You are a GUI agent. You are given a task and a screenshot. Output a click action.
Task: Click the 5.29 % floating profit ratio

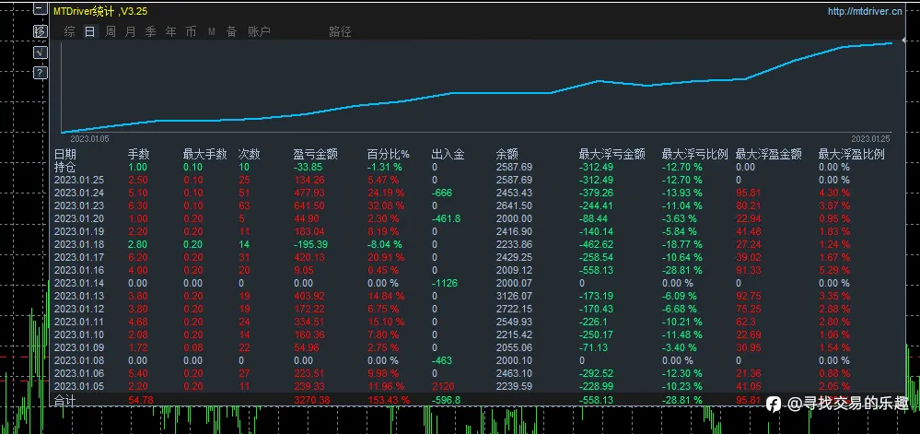click(x=834, y=270)
